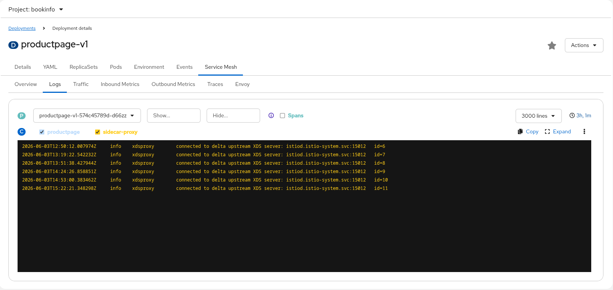Click the log line with id=7
The image size is (613, 290).
tap(204, 155)
